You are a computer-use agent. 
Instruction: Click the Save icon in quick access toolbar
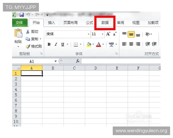(22, 15)
